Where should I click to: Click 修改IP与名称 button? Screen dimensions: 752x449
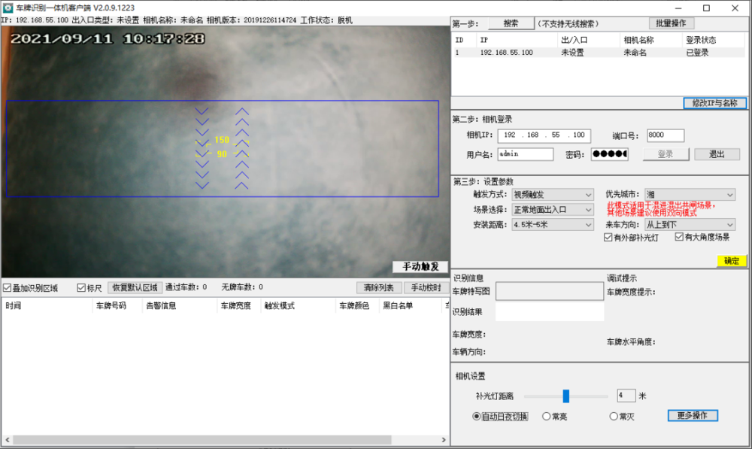click(x=714, y=103)
